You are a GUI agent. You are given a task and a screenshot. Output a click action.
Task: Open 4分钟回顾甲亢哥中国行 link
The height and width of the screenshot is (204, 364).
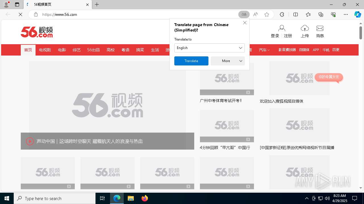click(x=225, y=148)
